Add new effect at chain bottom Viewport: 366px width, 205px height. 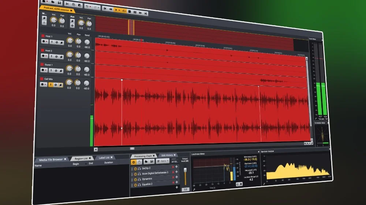(x=177, y=187)
